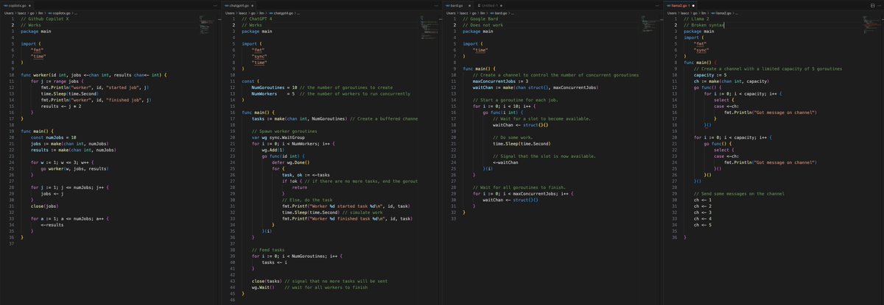Screen dimensions: 884x305
Task: Click '// Send some messages on the channel'
Action: [x=738, y=193]
